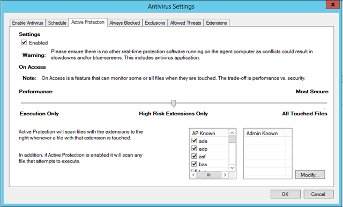Uncheck the adp extension

coord(194,149)
